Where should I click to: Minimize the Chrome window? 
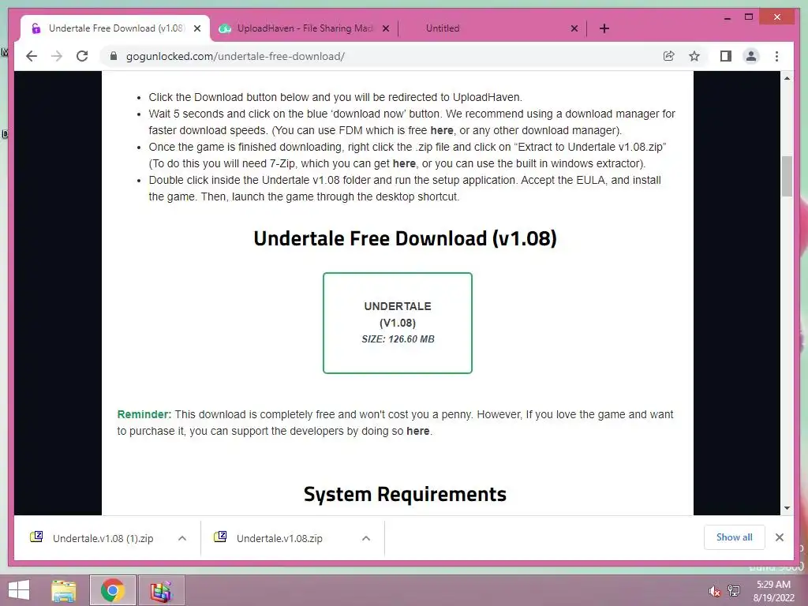coord(727,18)
